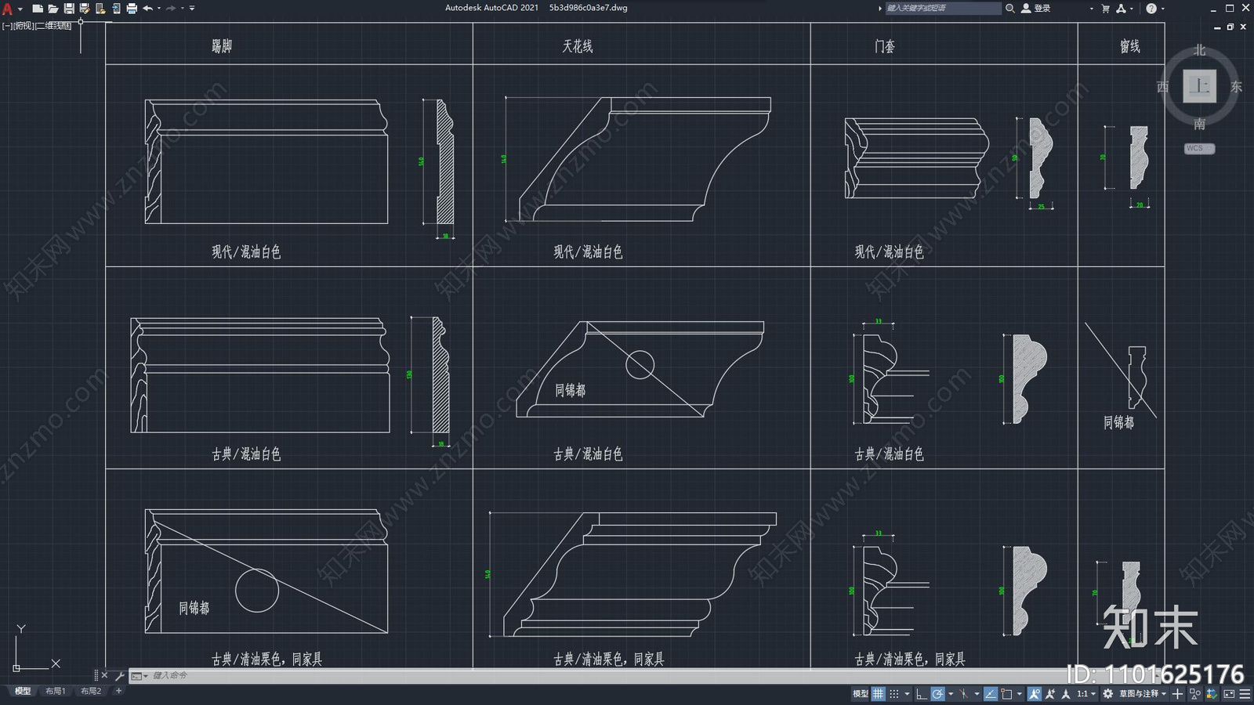The height and width of the screenshot is (705, 1254).
Task: Click 南 on the ViewCube compass
Action: tap(1200, 124)
